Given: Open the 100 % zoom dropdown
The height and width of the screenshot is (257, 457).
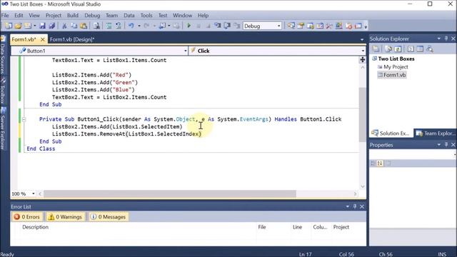Looking at the screenshot, I should [x=34, y=193].
